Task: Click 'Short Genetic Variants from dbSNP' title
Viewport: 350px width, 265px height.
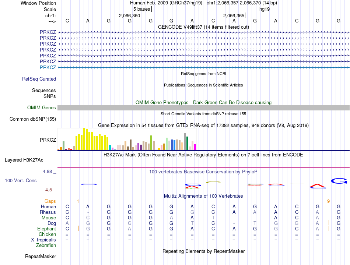Action: tap(203, 114)
